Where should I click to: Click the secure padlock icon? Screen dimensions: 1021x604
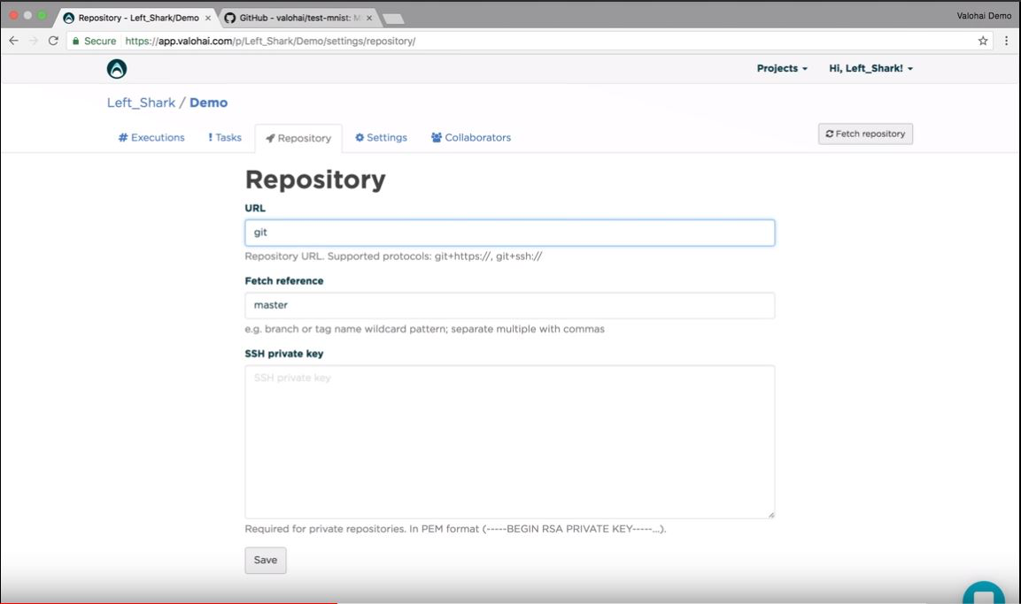click(x=76, y=41)
